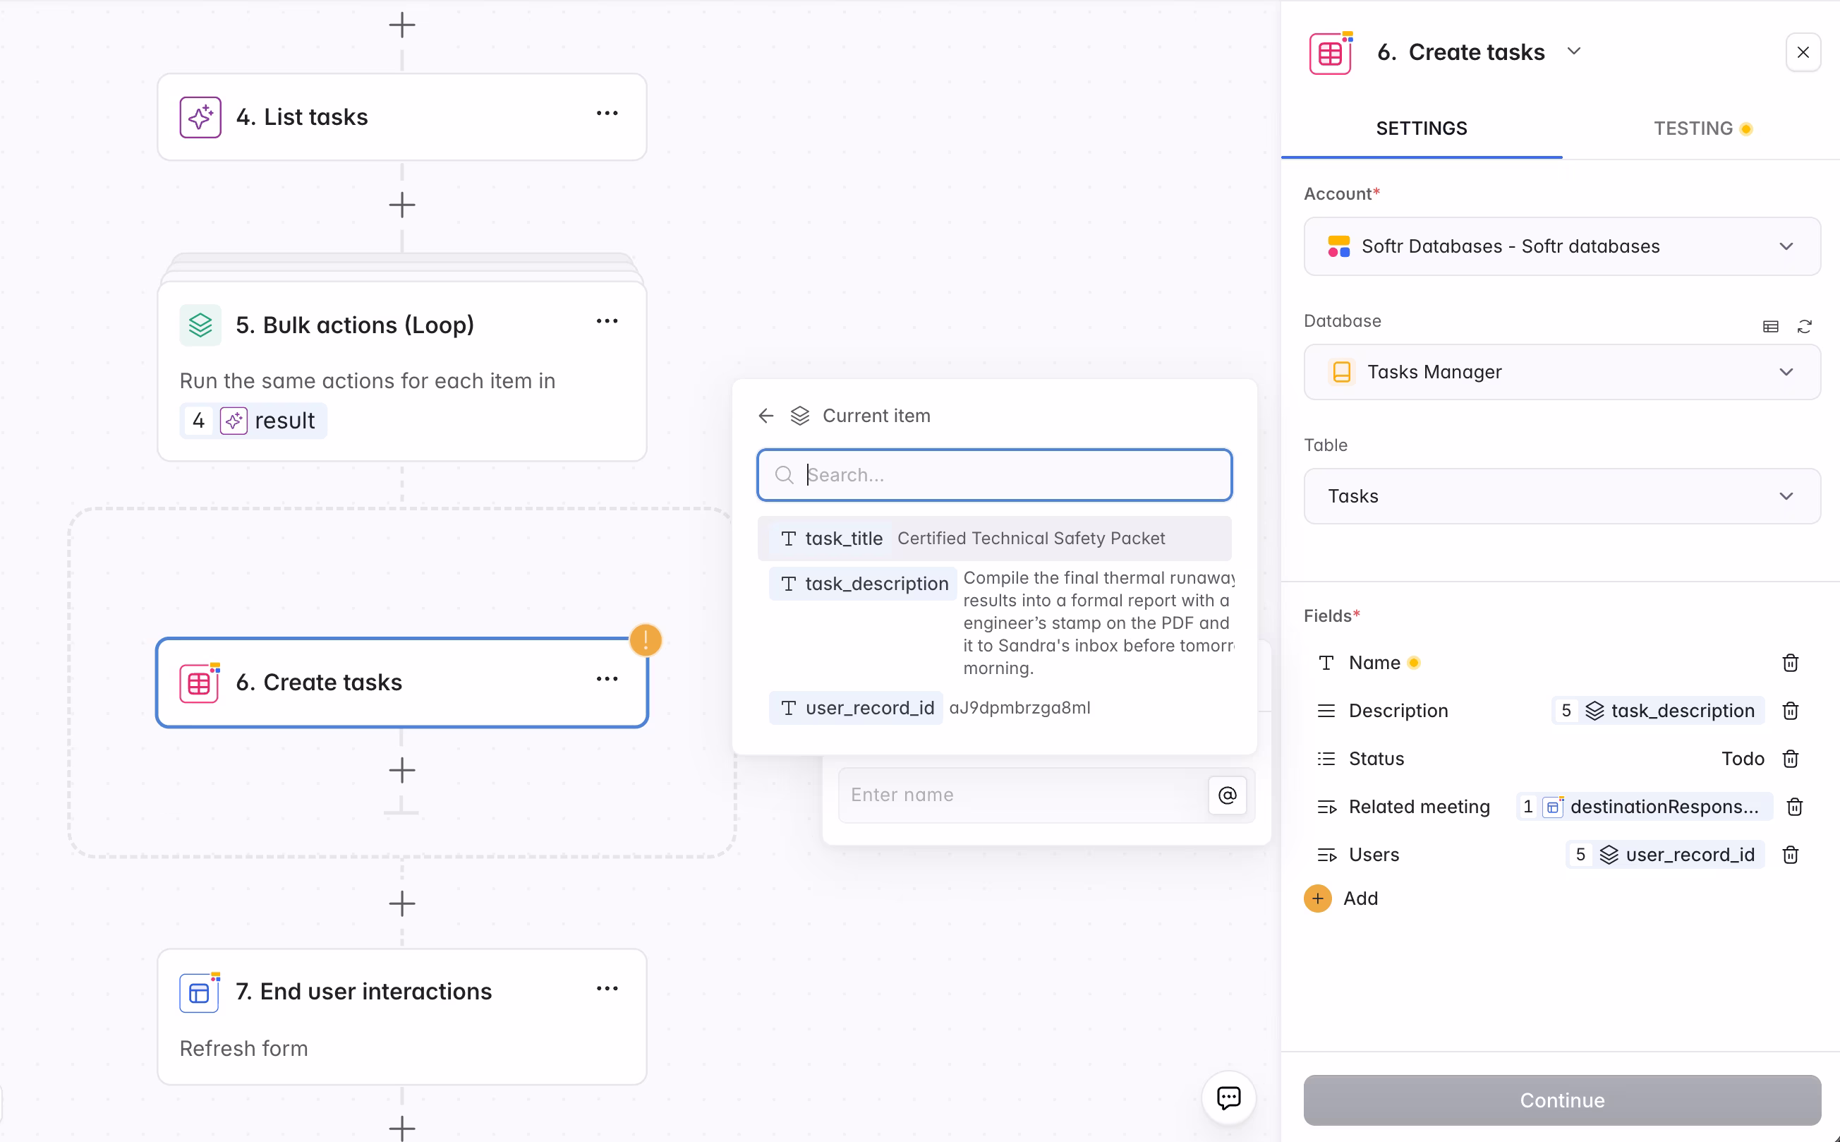Refresh the Tasks Manager database connection
This screenshot has width=1840, height=1142.
point(1805,326)
